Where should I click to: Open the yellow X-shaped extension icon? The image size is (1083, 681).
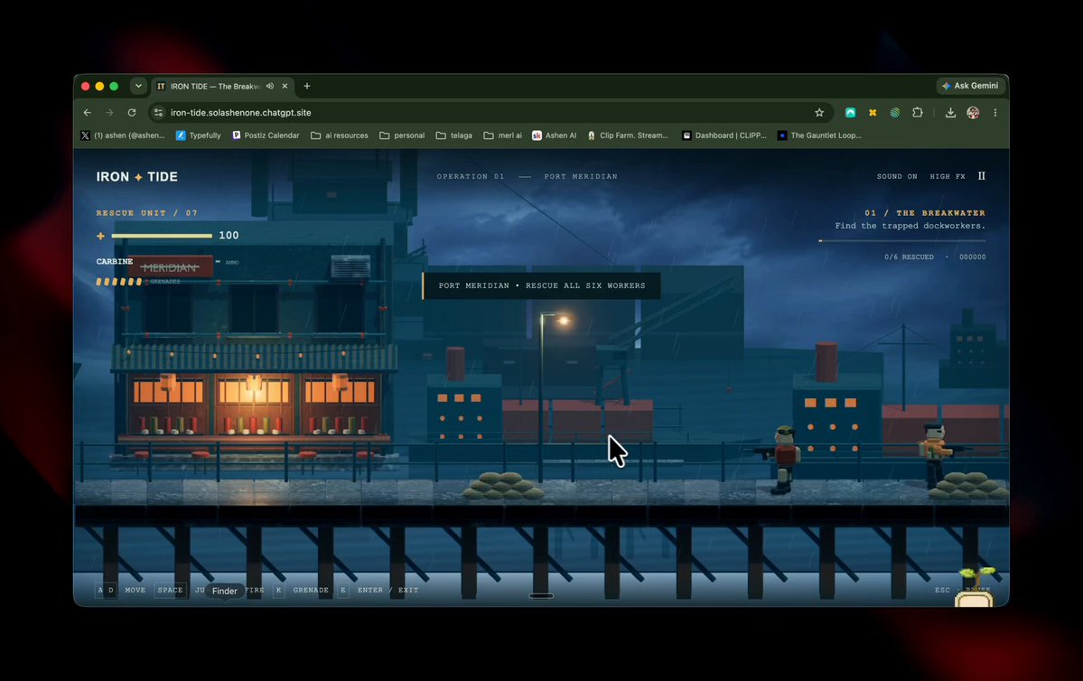873,113
